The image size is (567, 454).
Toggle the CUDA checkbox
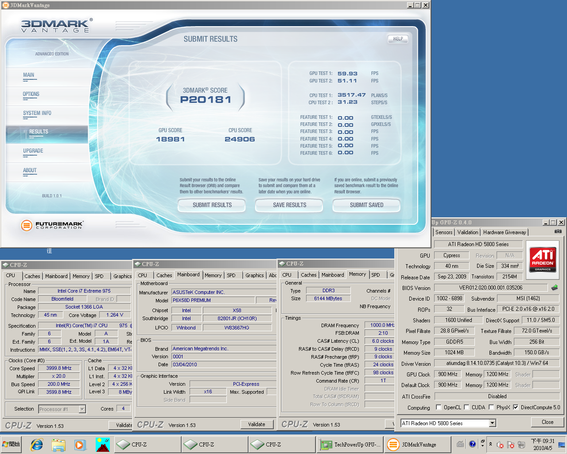tap(466, 407)
